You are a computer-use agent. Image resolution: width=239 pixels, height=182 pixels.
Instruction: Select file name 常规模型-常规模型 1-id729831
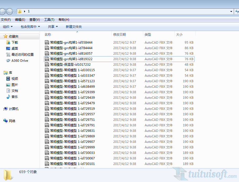point(72,131)
